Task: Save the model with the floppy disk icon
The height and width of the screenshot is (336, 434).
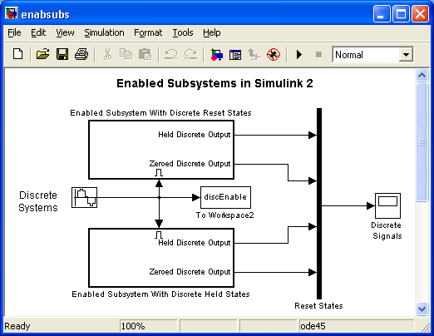Action: (62, 54)
